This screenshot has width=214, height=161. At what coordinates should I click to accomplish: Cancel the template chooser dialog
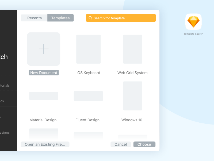121,144
